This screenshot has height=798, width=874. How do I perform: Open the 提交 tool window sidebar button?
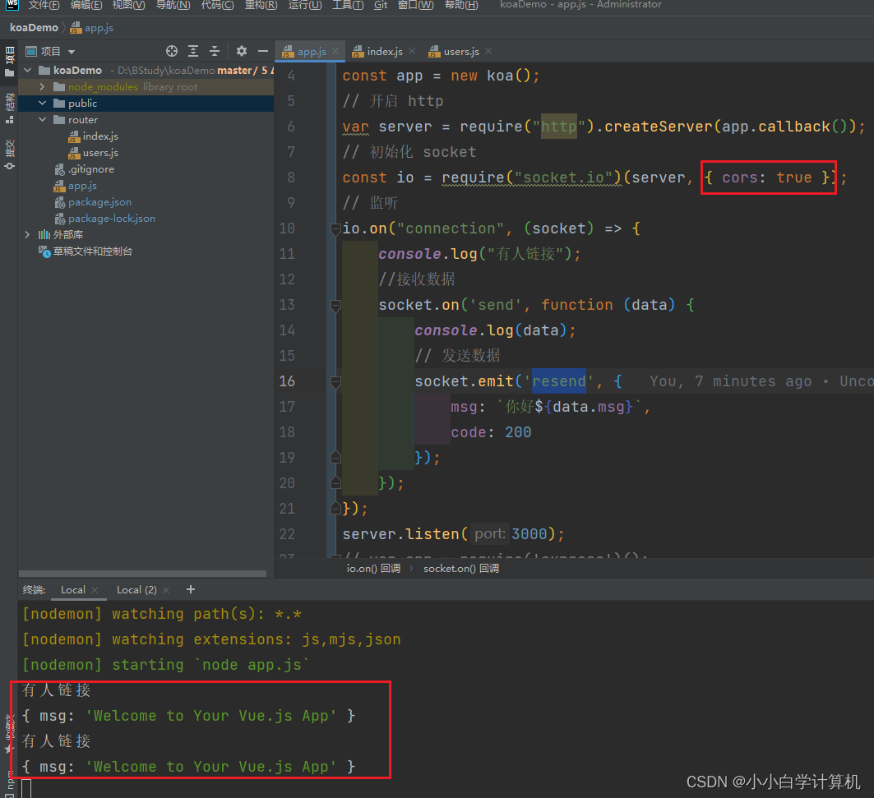click(x=9, y=155)
